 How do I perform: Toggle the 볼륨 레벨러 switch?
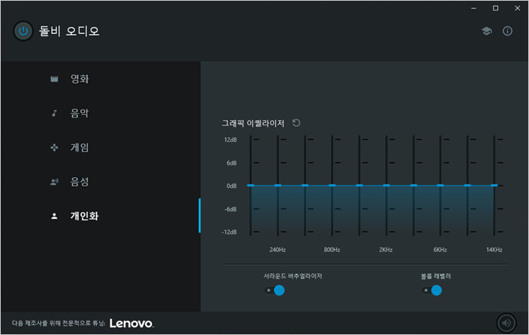432,290
